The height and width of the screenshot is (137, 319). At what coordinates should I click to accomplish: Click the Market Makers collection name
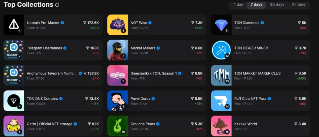pyautogui.click(x=143, y=48)
